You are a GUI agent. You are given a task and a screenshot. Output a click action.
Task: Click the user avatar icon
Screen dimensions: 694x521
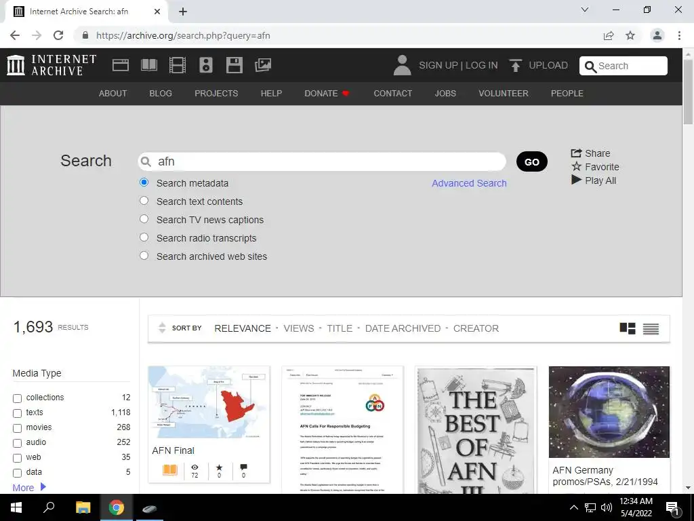tap(403, 65)
